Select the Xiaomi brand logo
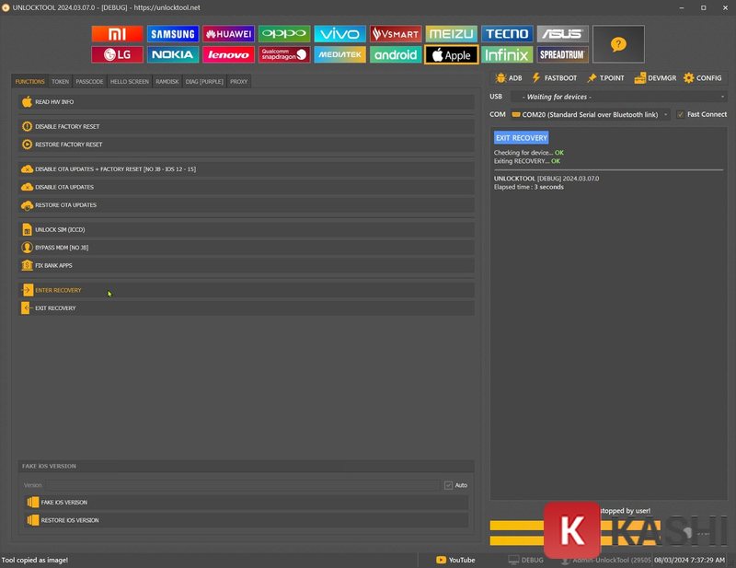Viewport: 736px width, 568px height. 117,34
